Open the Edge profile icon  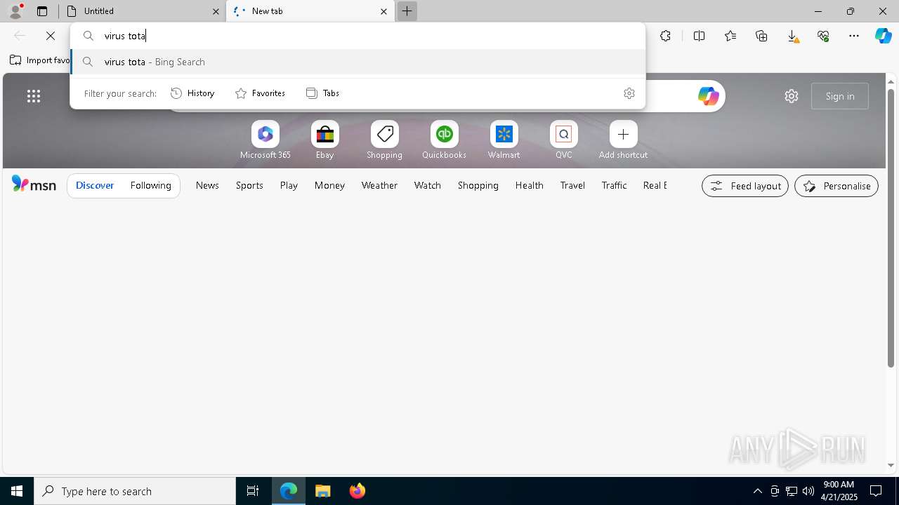pyautogui.click(x=15, y=11)
